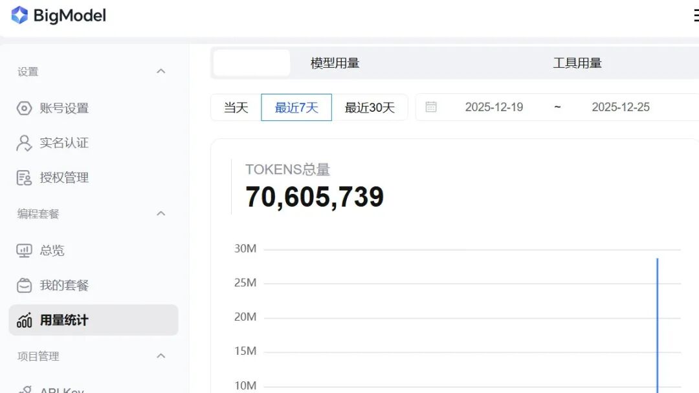Click start date 2025-12-19 field

point(494,107)
